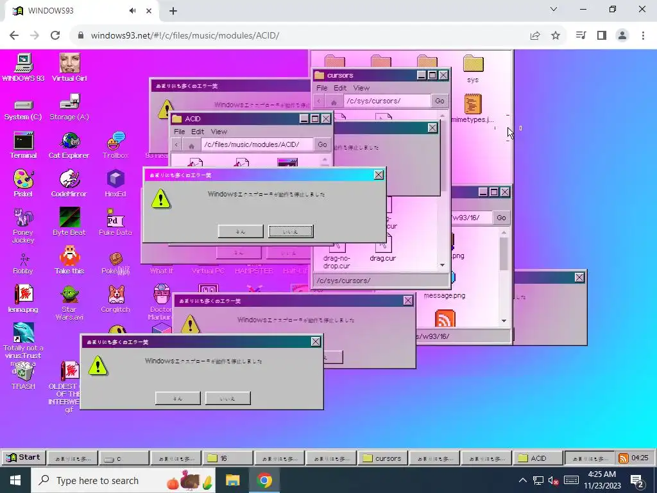Screen dimensions: 657x493
Task: Launch the Terminal desktop icon
Action: (23, 145)
